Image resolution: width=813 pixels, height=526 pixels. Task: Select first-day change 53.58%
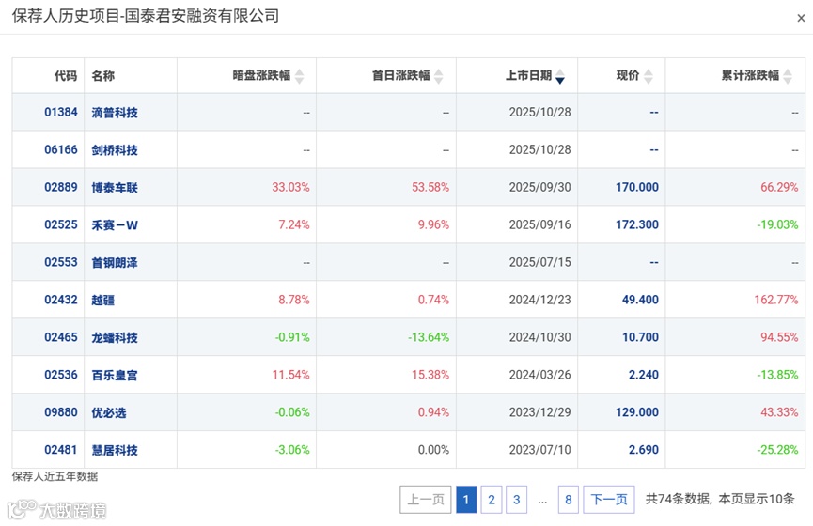(x=430, y=187)
